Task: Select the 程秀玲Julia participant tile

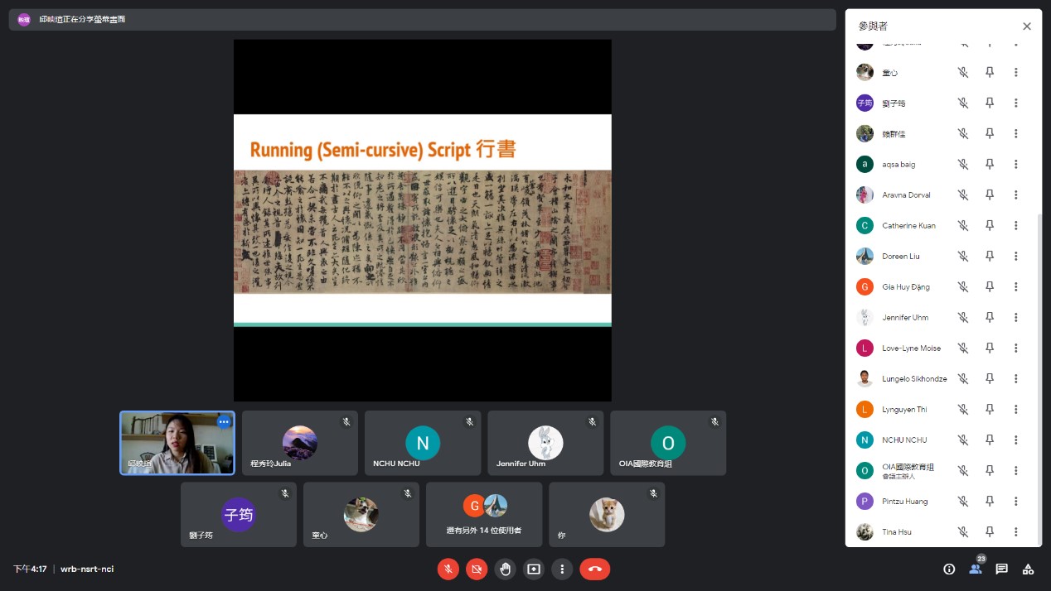Action: 300,443
